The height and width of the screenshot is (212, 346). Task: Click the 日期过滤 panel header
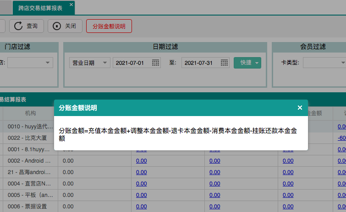165,47
